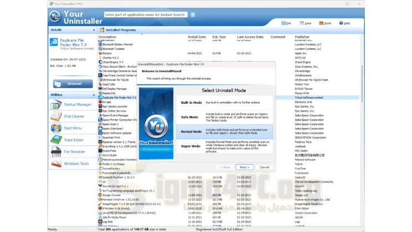412x232 pixels.
Task: Select Super Mode uninstall option
Action: click(225, 147)
